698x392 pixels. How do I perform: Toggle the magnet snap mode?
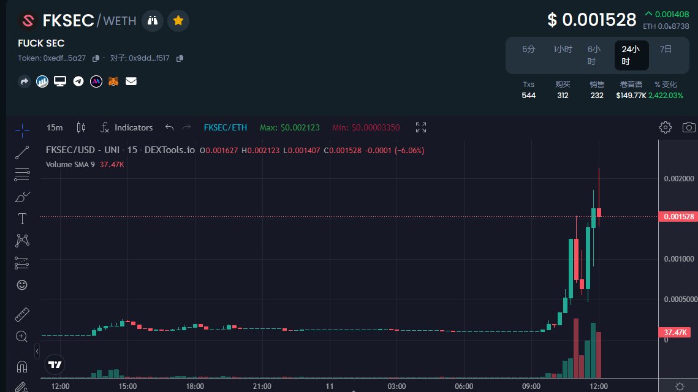click(22, 366)
